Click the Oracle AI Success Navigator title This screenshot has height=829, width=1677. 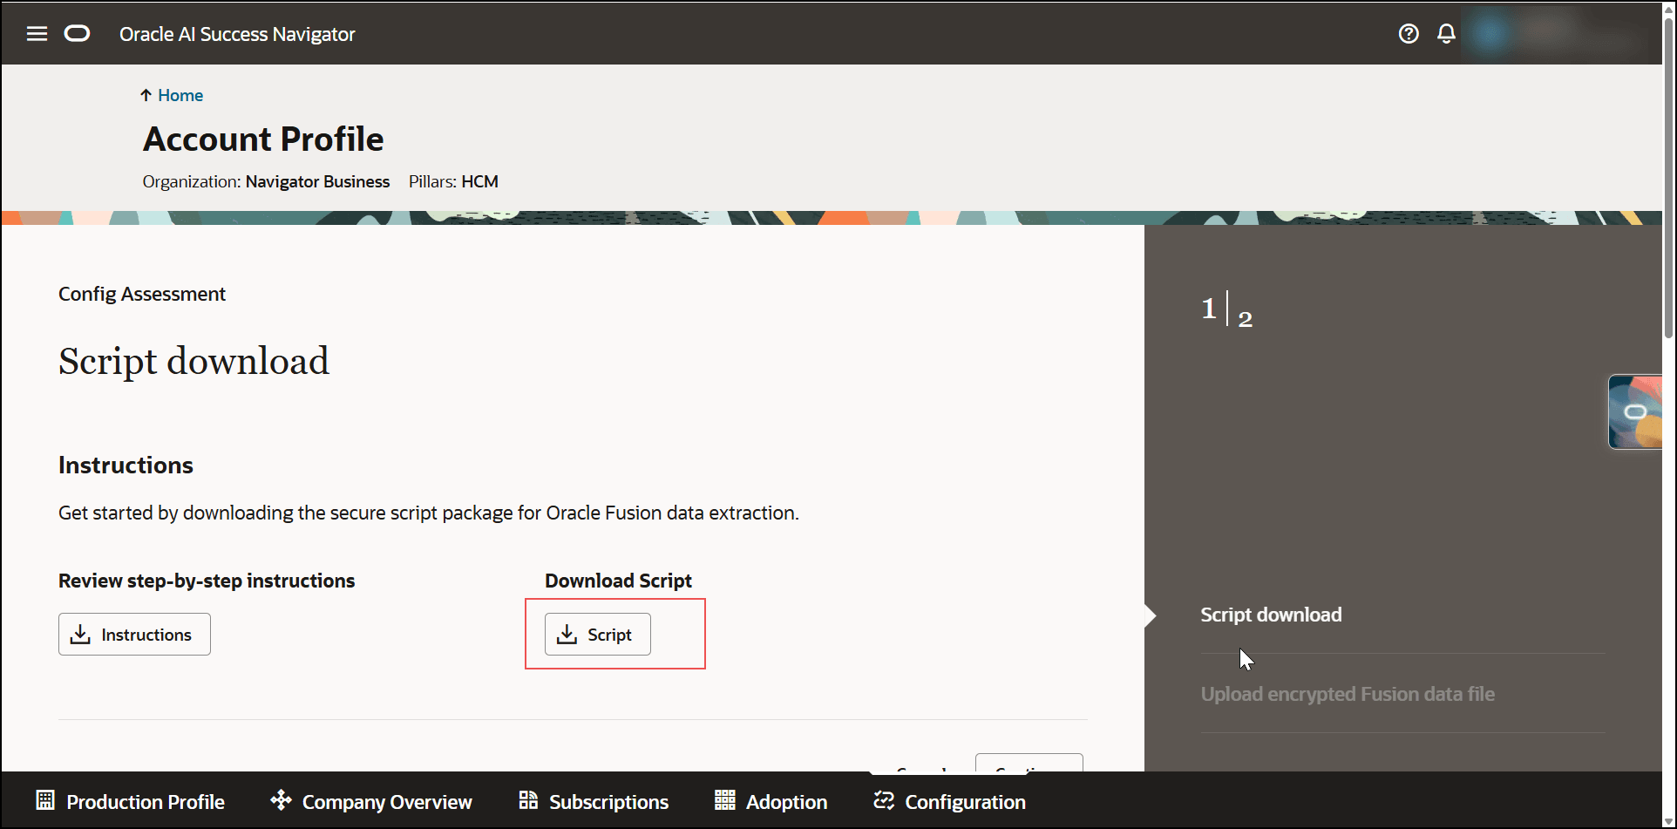click(x=237, y=34)
